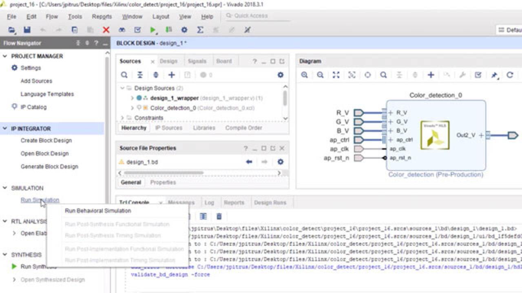
Task: Open Sources panel settings gear
Action: pos(280,75)
